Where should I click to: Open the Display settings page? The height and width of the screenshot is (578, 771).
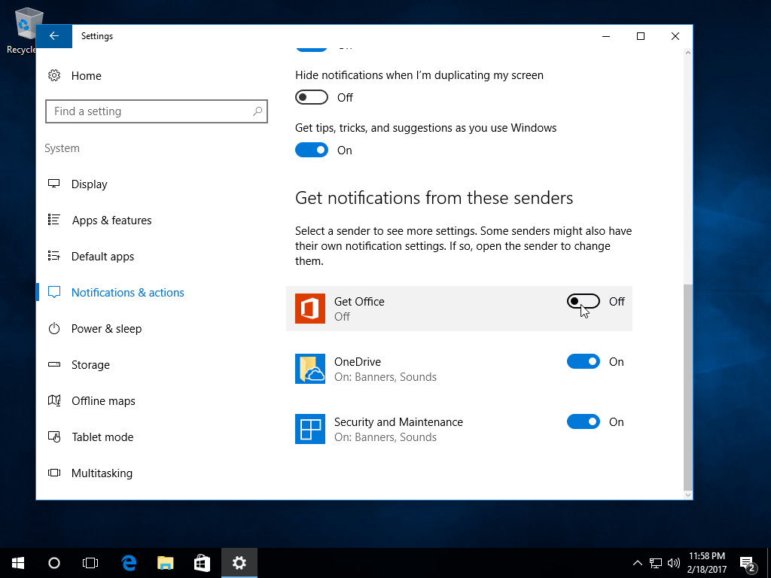click(x=89, y=184)
